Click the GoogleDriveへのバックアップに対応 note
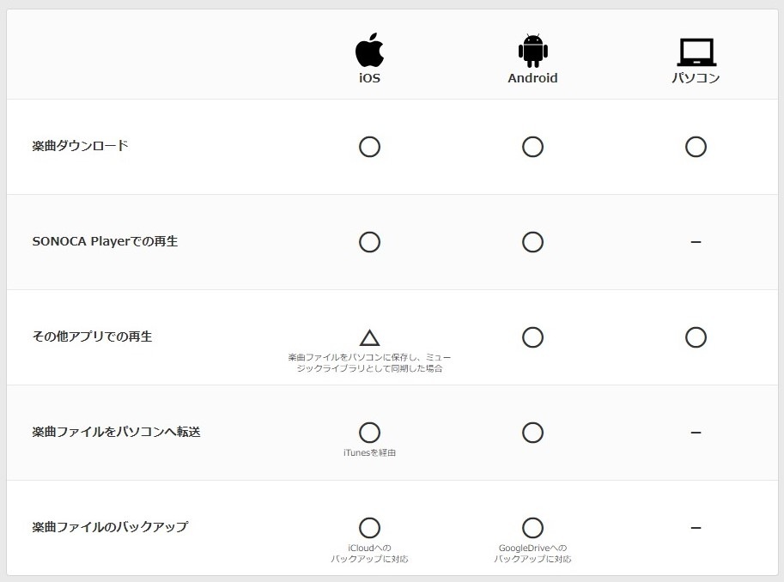Screen dimensions: 784x582 532,554
